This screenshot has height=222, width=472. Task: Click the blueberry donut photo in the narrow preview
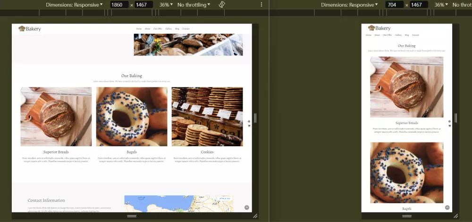[x=407, y=173]
